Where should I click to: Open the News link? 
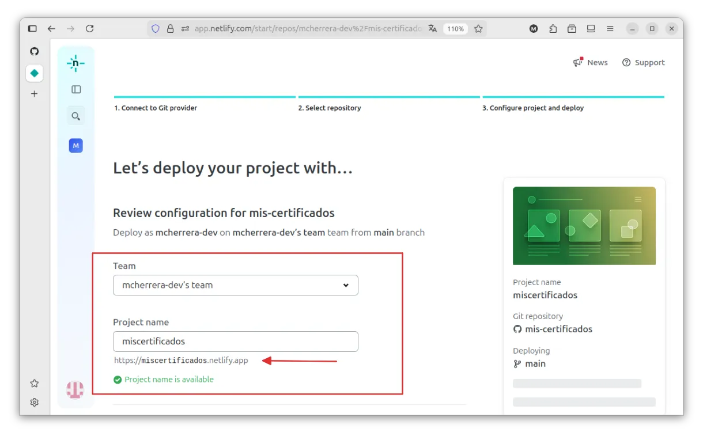tap(591, 62)
